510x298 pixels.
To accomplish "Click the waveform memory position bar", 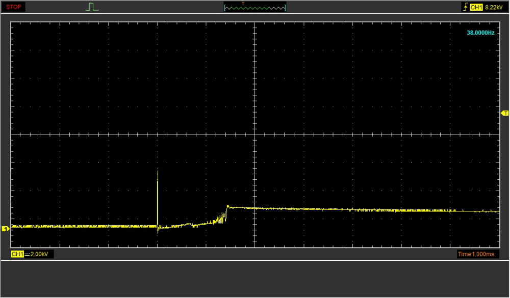I will point(255,7).
